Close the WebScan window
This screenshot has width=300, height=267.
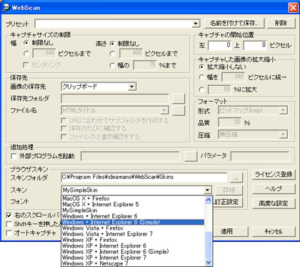click(293, 7)
